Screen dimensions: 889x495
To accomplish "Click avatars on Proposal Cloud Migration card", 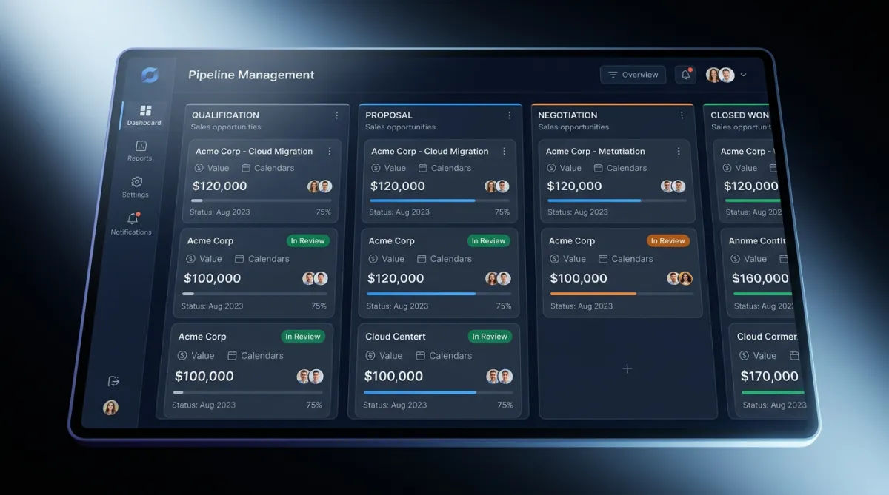I will point(497,186).
